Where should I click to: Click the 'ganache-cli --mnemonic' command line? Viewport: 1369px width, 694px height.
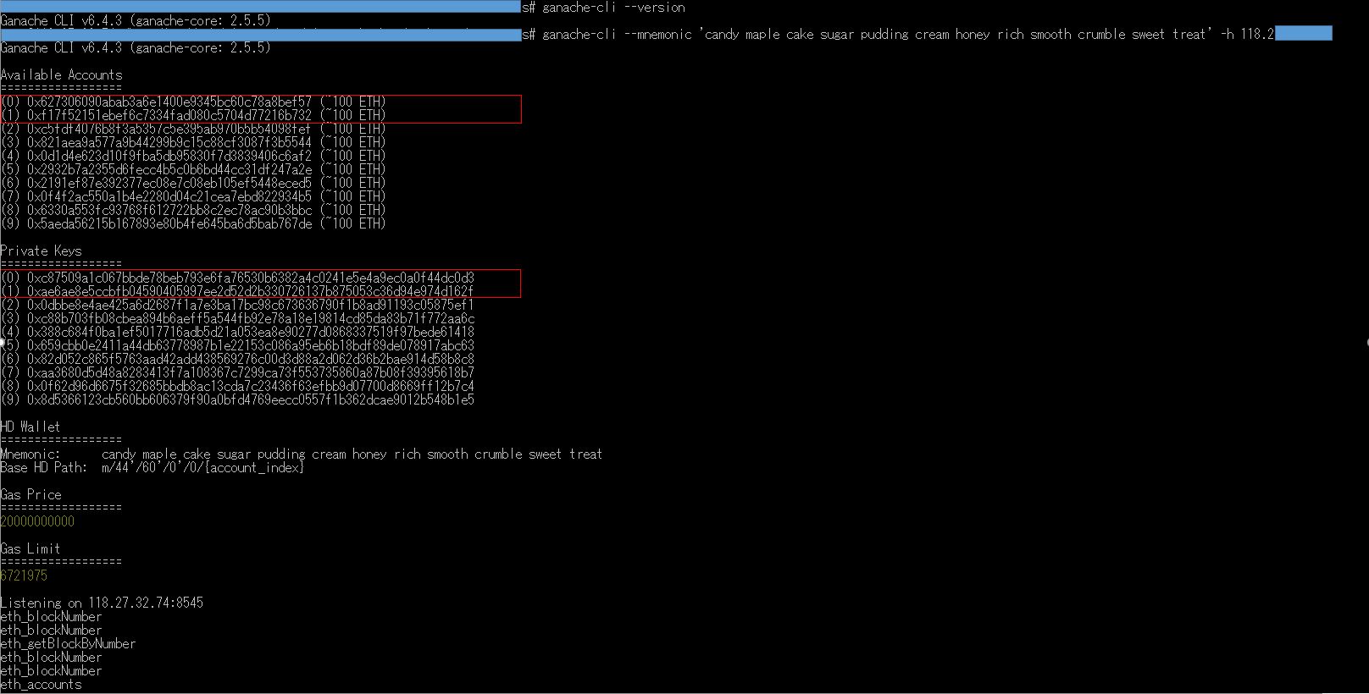908,35
